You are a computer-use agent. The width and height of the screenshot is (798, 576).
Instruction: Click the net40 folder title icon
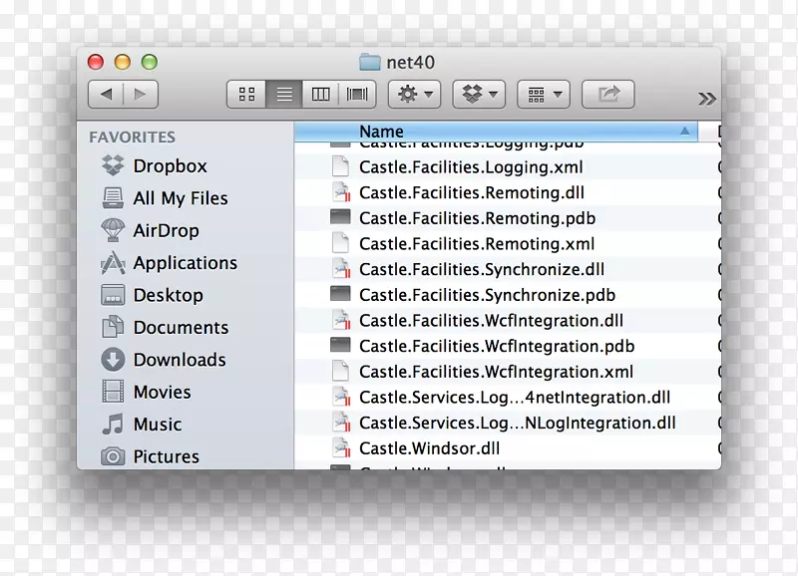tap(370, 63)
